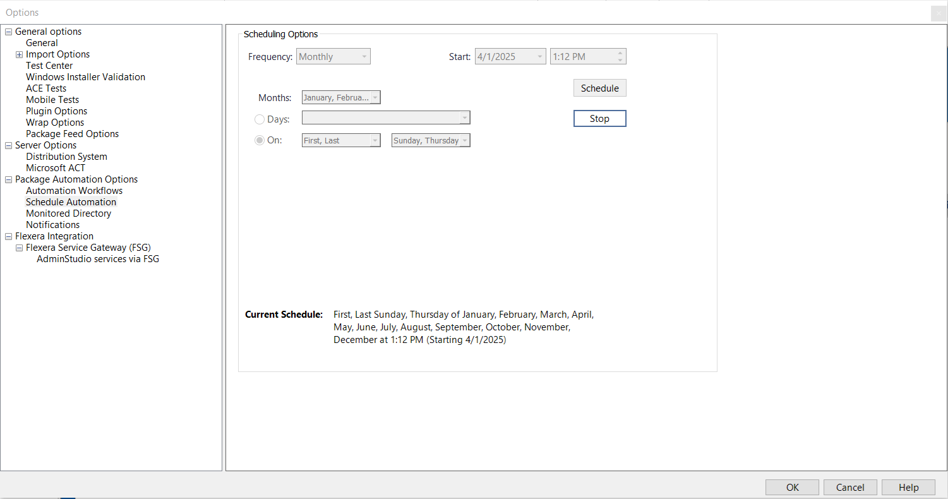Select the Days radio button
The image size is (948, 499).
click(x=260, y=119)
